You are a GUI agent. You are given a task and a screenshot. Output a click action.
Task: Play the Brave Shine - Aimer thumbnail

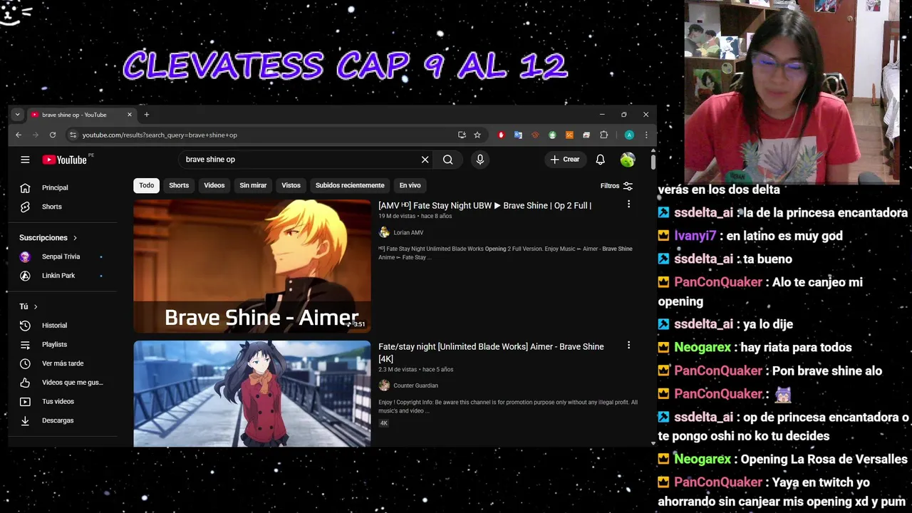pyautogui.click(x=252, y=266)
